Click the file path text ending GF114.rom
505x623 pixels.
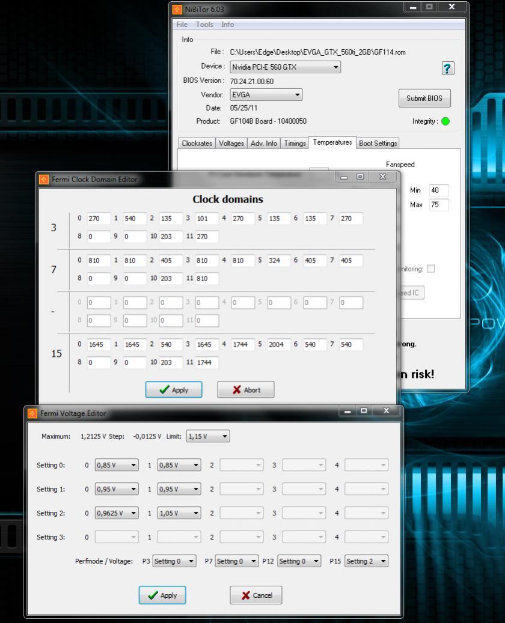tap(317, 52)
